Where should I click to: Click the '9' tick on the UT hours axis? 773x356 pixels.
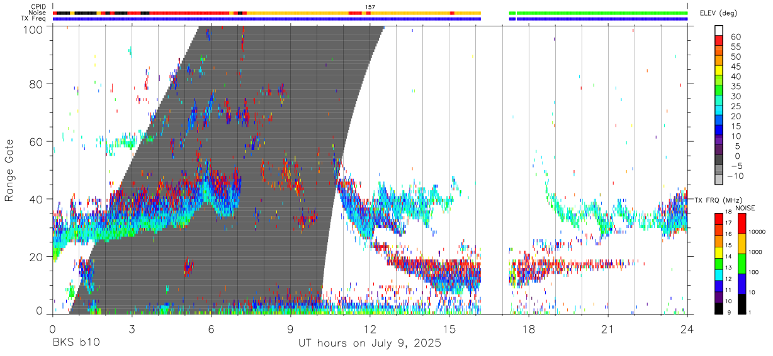[x=290, y=329]
